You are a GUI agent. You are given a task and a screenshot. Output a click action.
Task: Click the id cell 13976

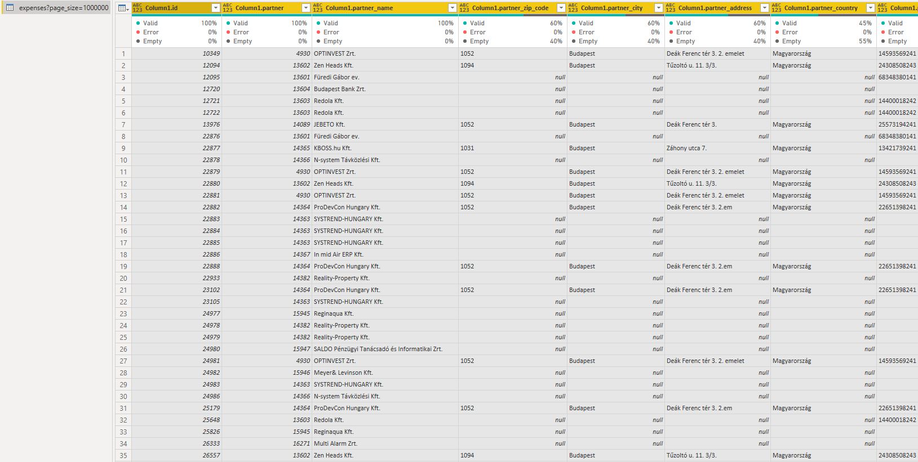tap(176, 124)
